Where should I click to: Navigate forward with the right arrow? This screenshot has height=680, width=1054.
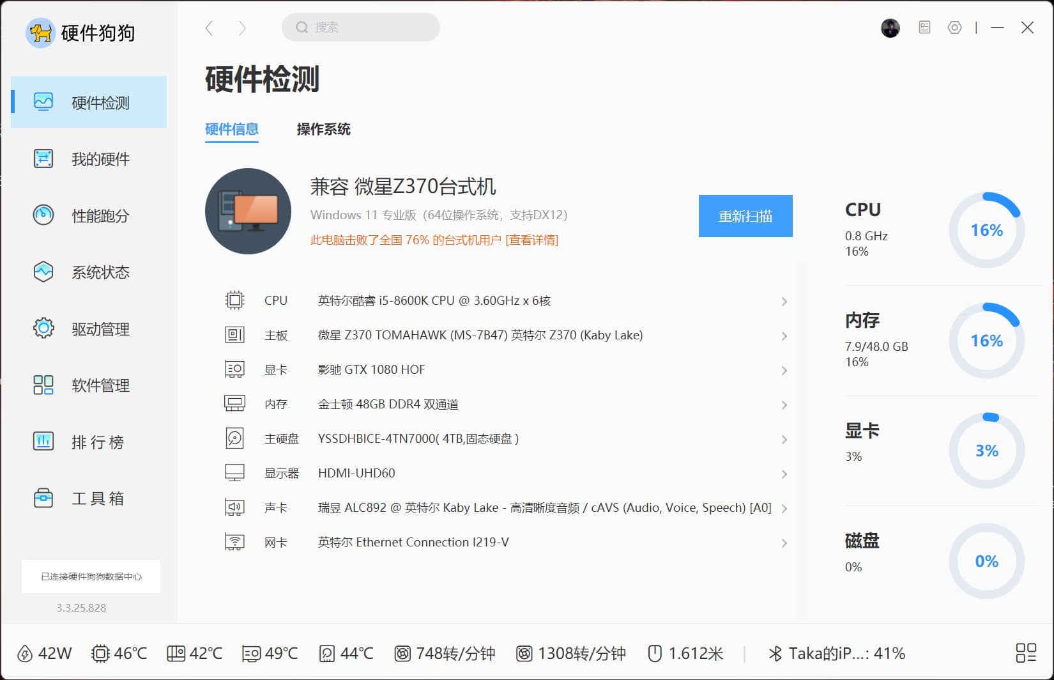pos(242,27)
